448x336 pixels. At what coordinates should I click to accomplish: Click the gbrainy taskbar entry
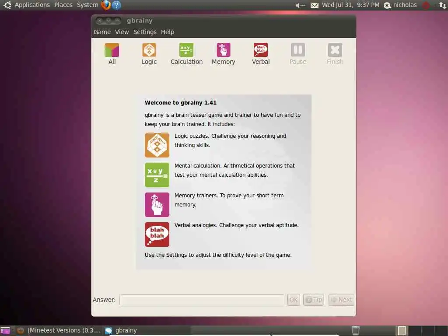point(121,330)
